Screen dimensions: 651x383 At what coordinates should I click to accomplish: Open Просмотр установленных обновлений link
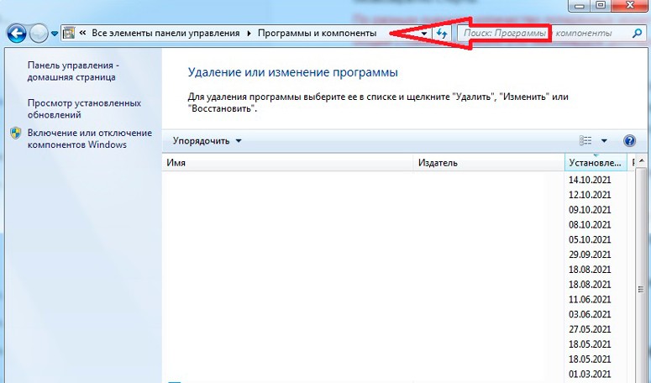pyautogui.click(x=72, y=108)
